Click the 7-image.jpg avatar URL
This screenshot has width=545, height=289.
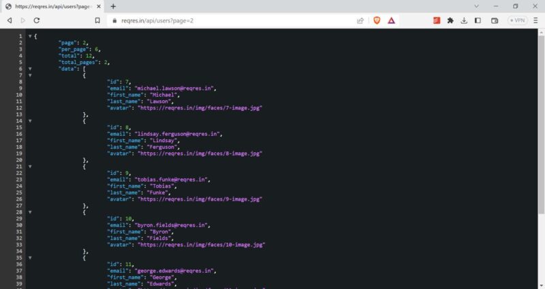tap(200, 108)
